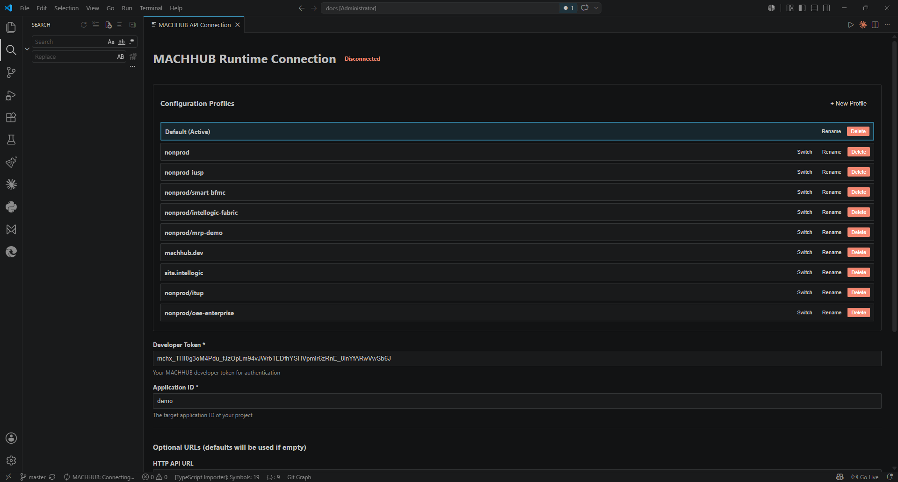The height and width of the screenshot is (482, 898).
Task: Toggle bottom panel visibility
Action: [814, 8]
